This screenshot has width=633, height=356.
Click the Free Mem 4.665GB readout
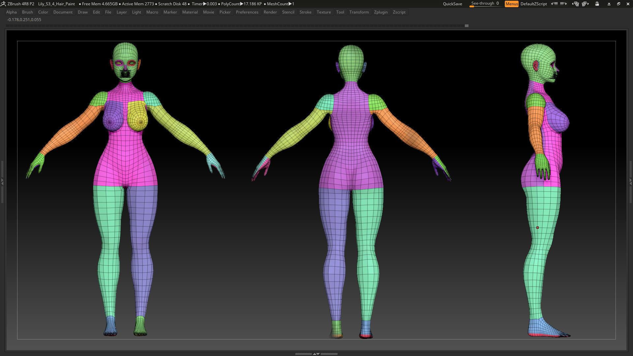[100, 4]
